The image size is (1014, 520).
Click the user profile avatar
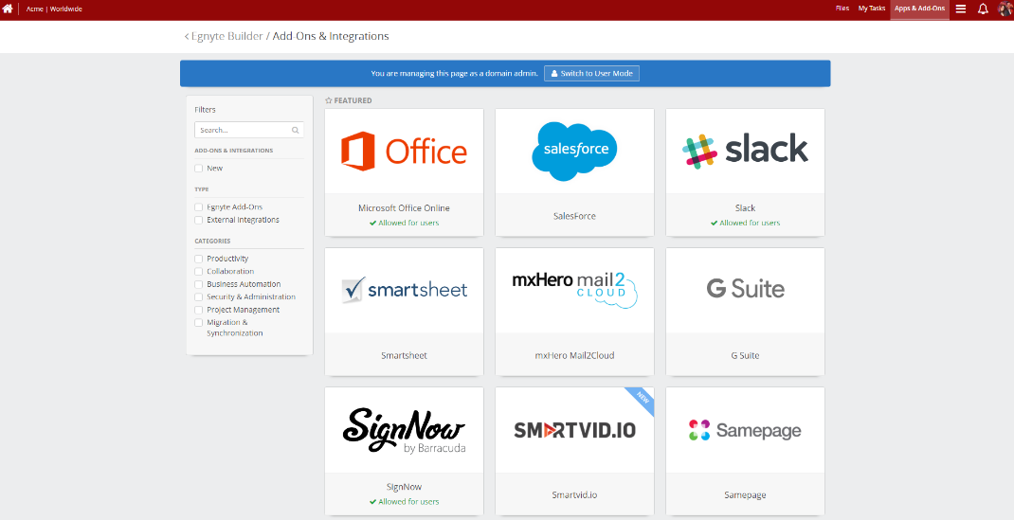[1005, 9]
